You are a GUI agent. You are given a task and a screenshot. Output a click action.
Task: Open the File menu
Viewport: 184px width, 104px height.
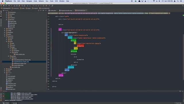click(x=15, y=1)
